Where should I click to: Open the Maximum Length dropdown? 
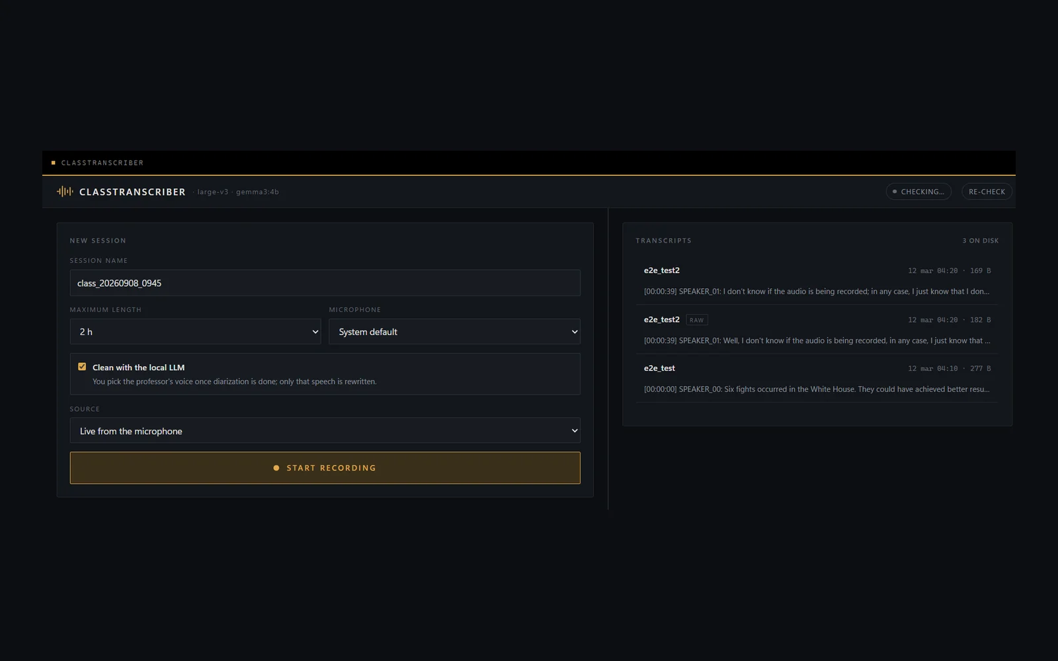click(x=195, y=332)
